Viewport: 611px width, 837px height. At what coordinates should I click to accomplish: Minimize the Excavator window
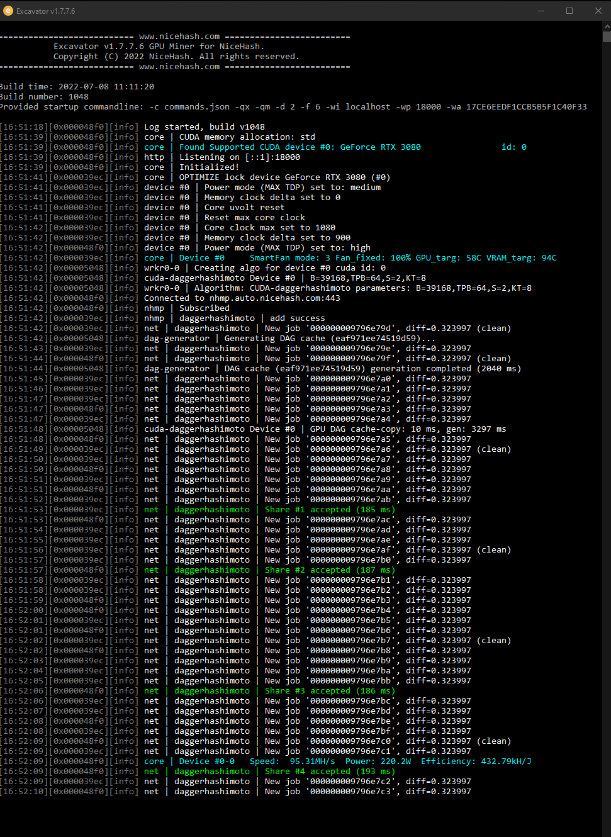pyautogui.click(x=541, y=11)
